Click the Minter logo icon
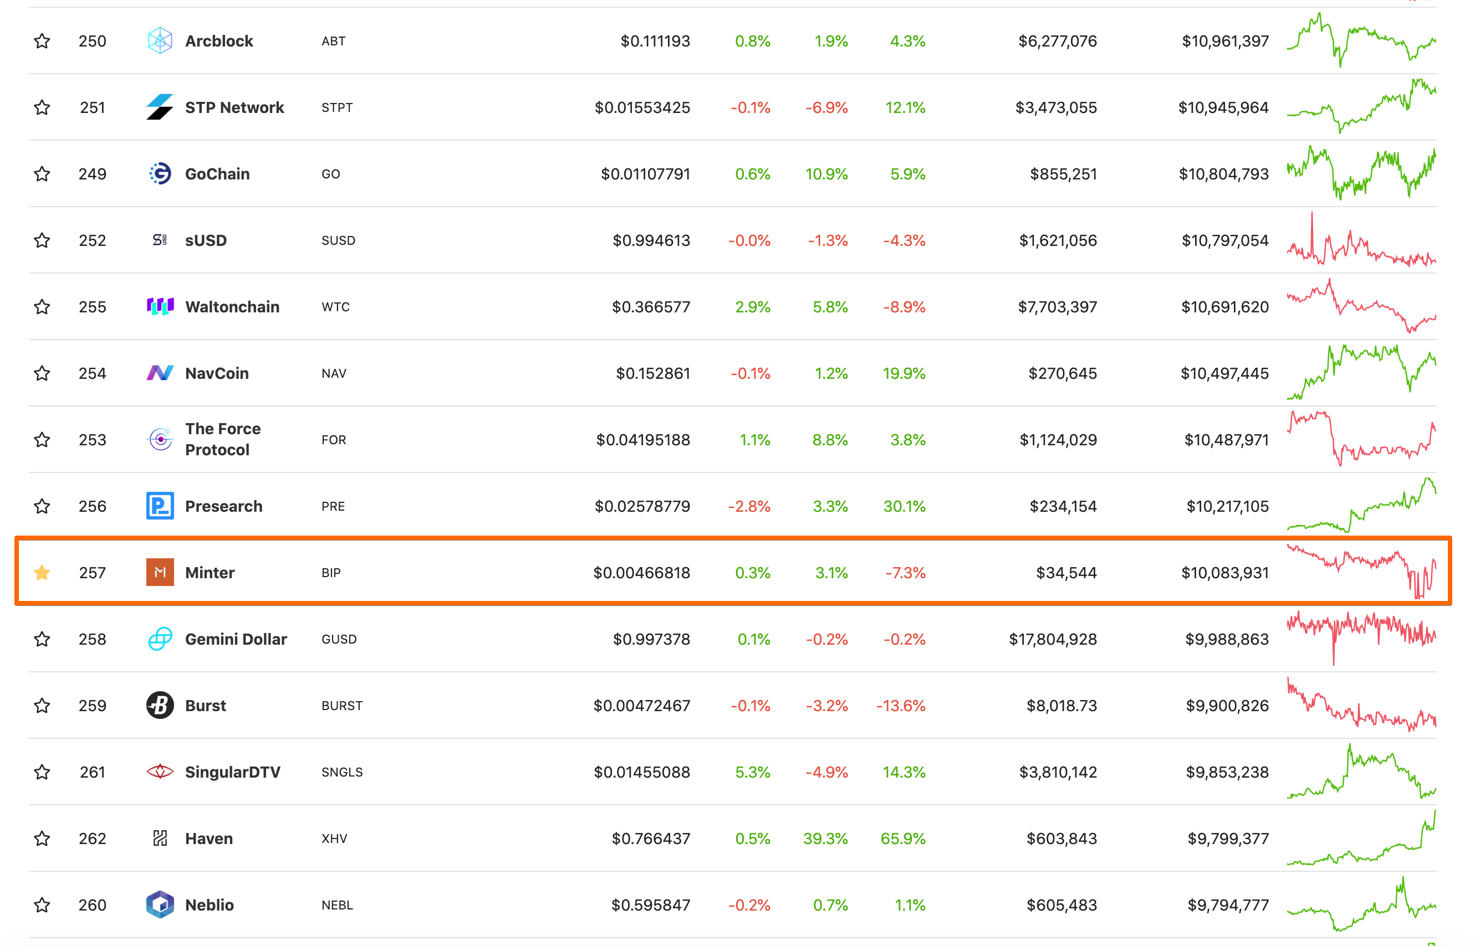1480x946 pixels. click(x=160, y=573)
